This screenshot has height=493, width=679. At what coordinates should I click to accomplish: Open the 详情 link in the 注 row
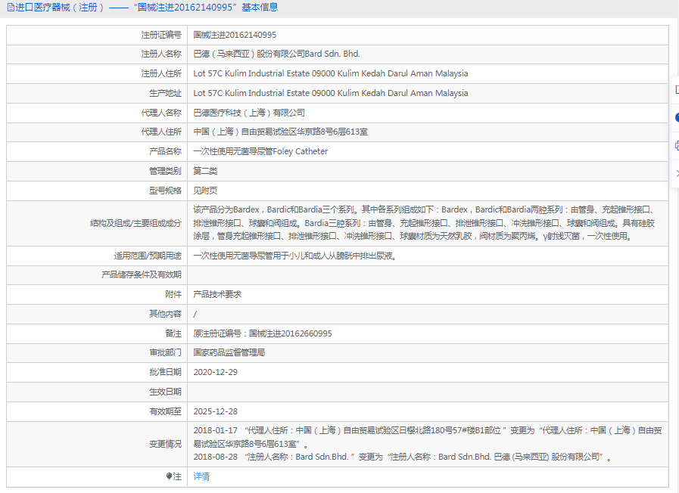click(201, 476)
